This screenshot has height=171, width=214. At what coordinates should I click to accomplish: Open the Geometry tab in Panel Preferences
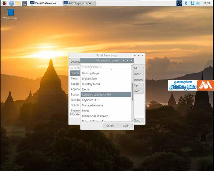pyautogui.click(x=75, y=62)
